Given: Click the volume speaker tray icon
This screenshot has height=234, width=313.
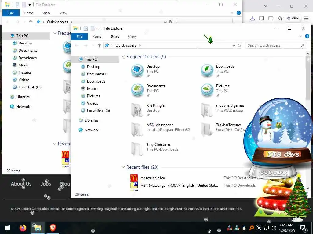Looking at the screenshot, I should (273, 228).
